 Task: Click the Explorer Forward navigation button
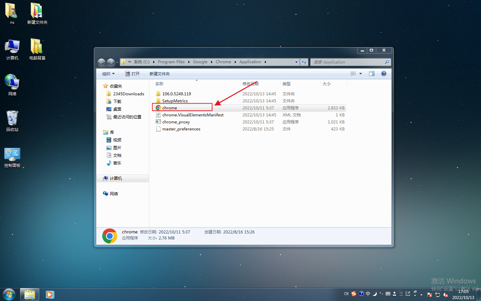pyautogui.click(x=111, y=62)
